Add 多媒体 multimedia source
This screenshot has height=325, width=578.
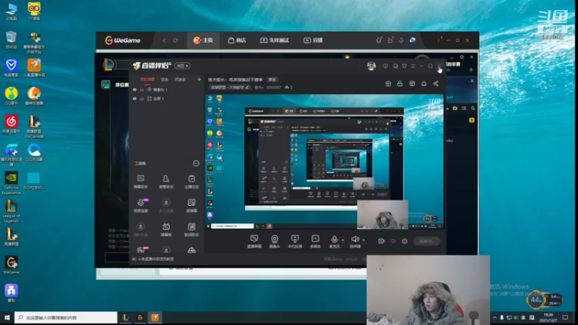315,241
